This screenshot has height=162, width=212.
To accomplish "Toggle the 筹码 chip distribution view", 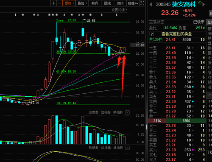I will coord(95,3).
